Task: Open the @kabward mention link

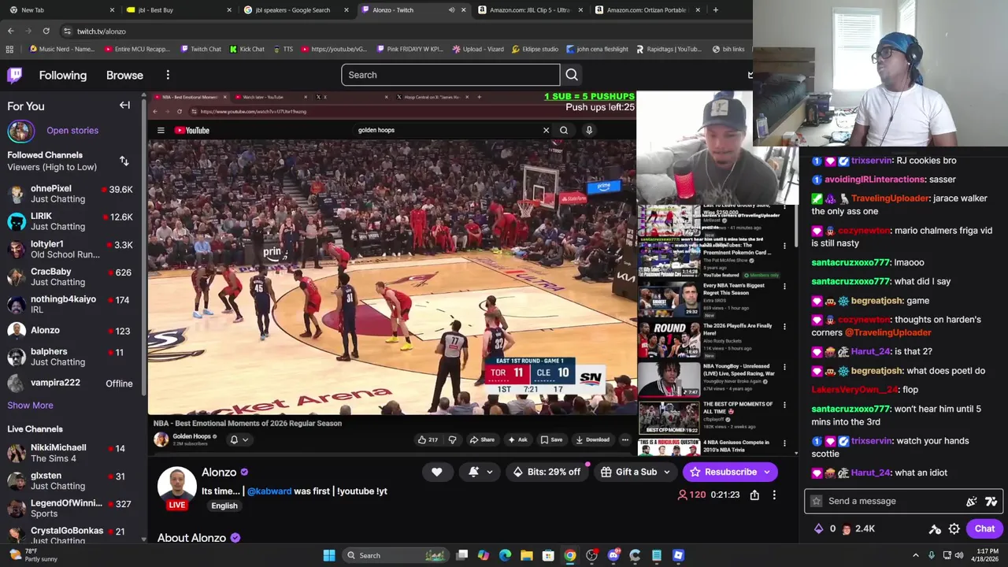Action: click(x=269, y=491)
